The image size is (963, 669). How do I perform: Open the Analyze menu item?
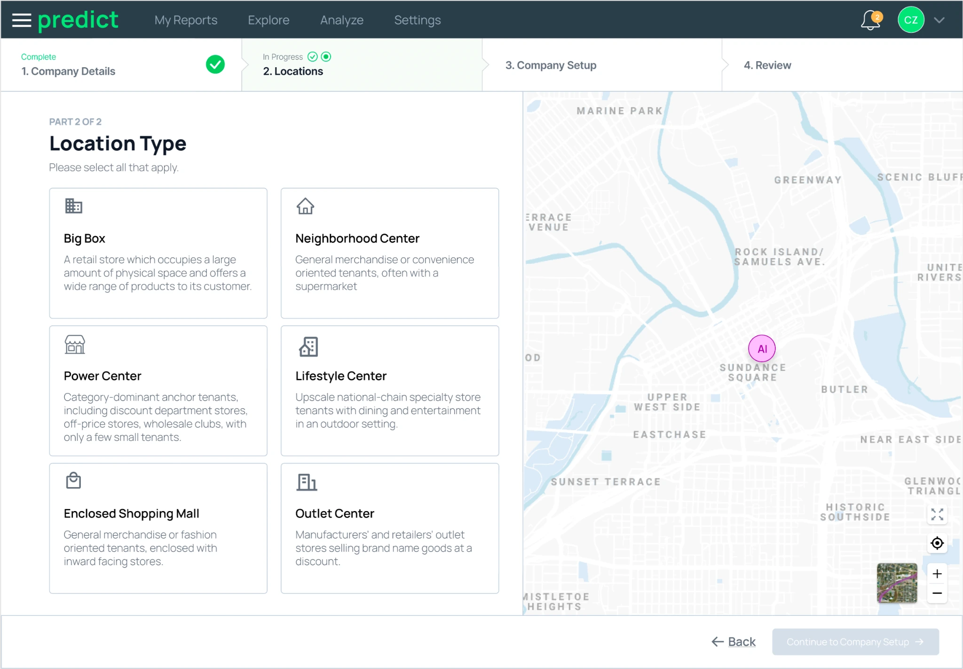[342, 20]
